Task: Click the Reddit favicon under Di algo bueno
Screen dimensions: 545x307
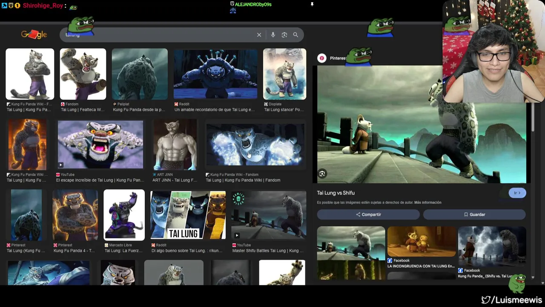Action: point(153,245)
